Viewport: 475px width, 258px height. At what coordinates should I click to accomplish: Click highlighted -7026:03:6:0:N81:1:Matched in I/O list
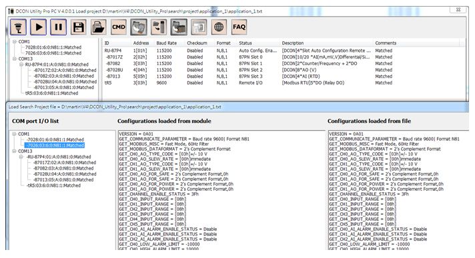(x=55, y=146)
